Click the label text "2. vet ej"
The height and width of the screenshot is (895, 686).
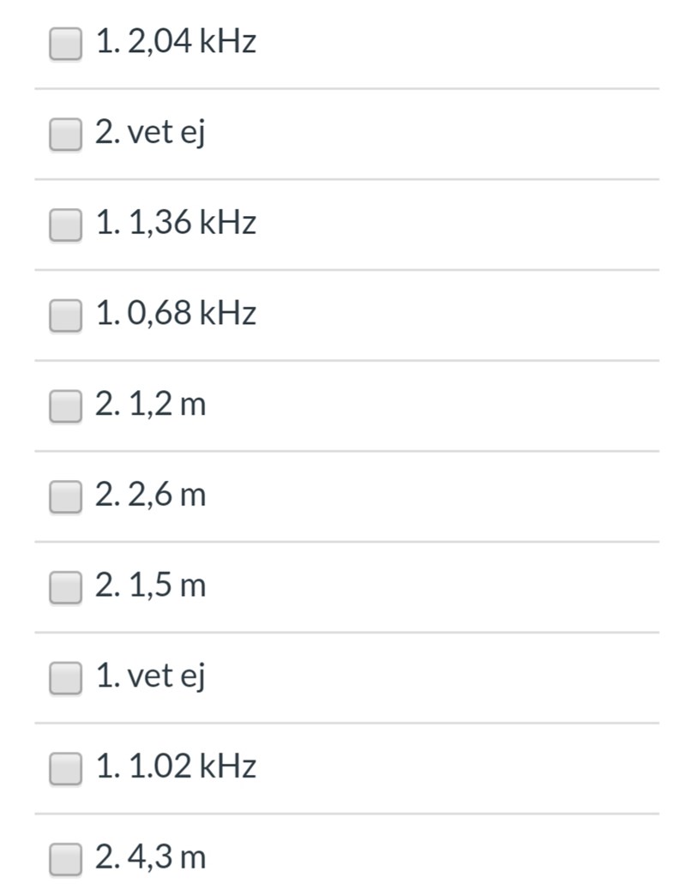pyautogui.click(x=150, y=133)
